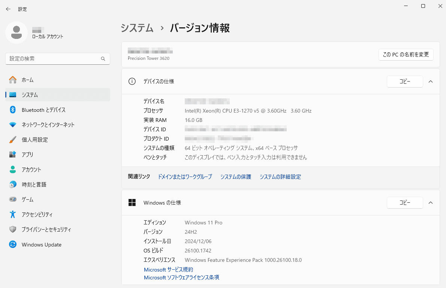
Task: Copy the デバイスの仕様 details
Action: click(x=405, y=82)
